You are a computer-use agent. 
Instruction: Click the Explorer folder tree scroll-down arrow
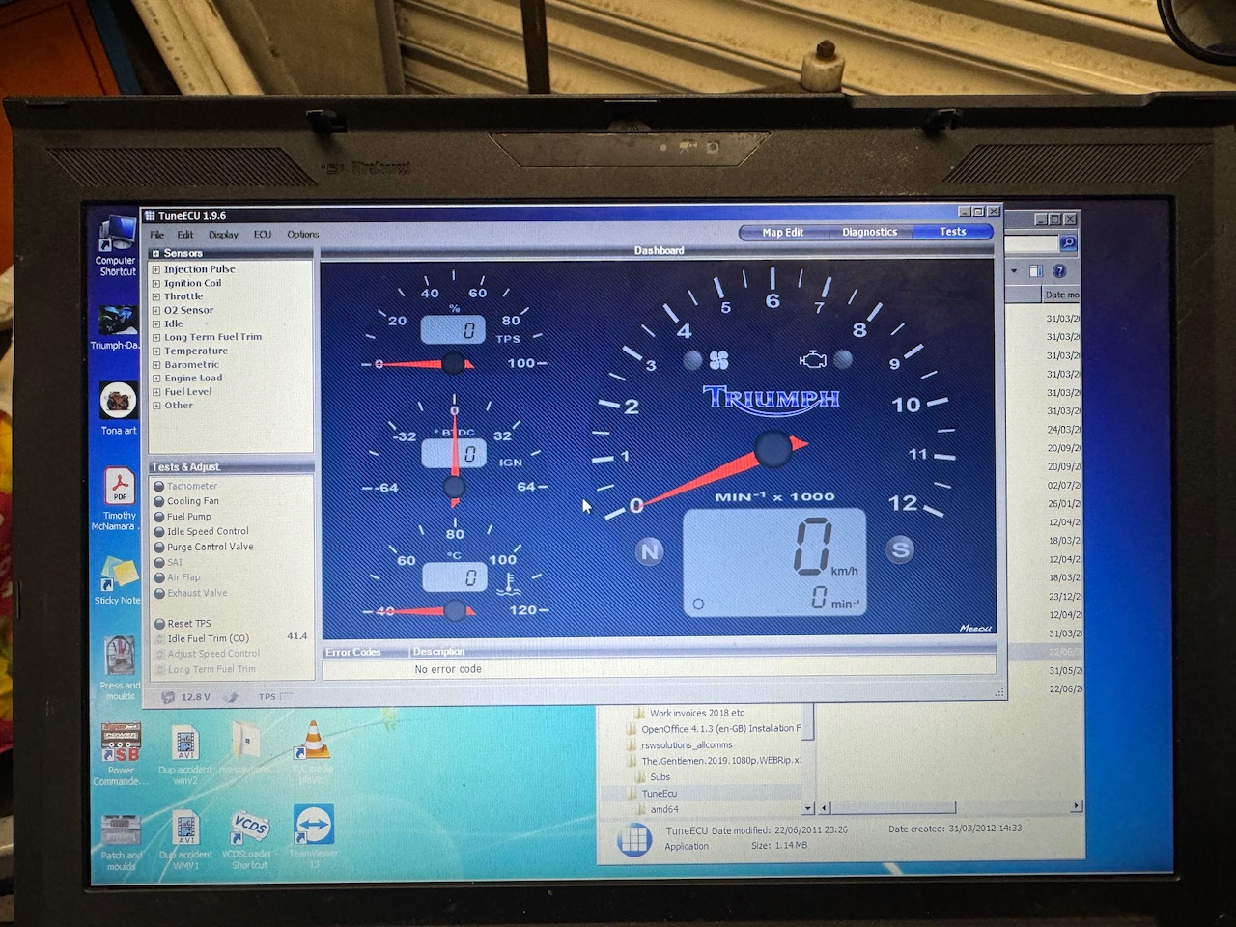point(808,808)
